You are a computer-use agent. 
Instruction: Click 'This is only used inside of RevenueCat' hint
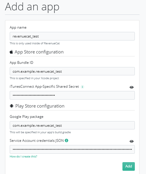(35, 43)
